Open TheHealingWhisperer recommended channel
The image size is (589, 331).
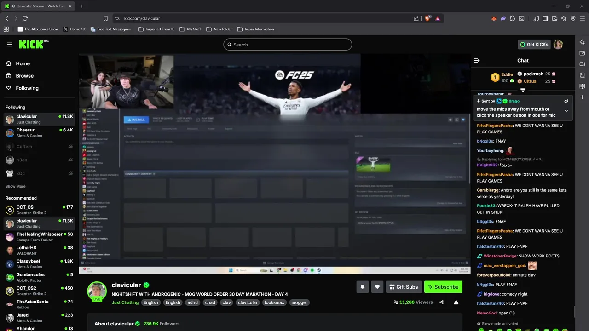coord(39,237)
